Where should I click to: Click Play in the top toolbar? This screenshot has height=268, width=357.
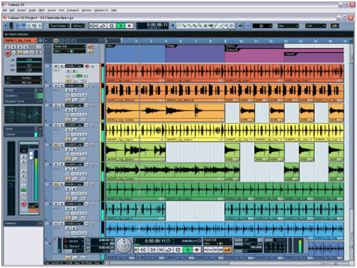pos(120,26)
